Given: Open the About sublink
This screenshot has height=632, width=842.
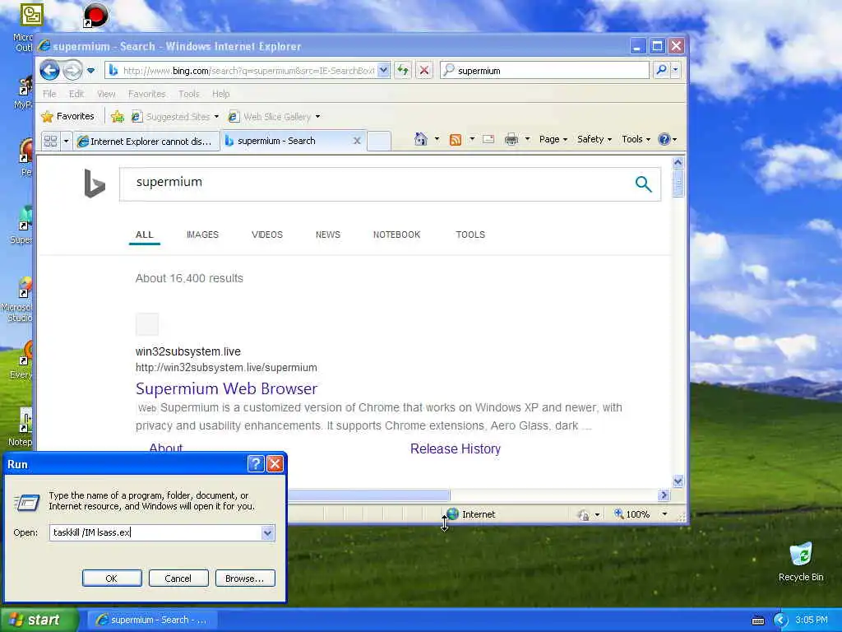Looking at the screenshot, I should [166, 447].
